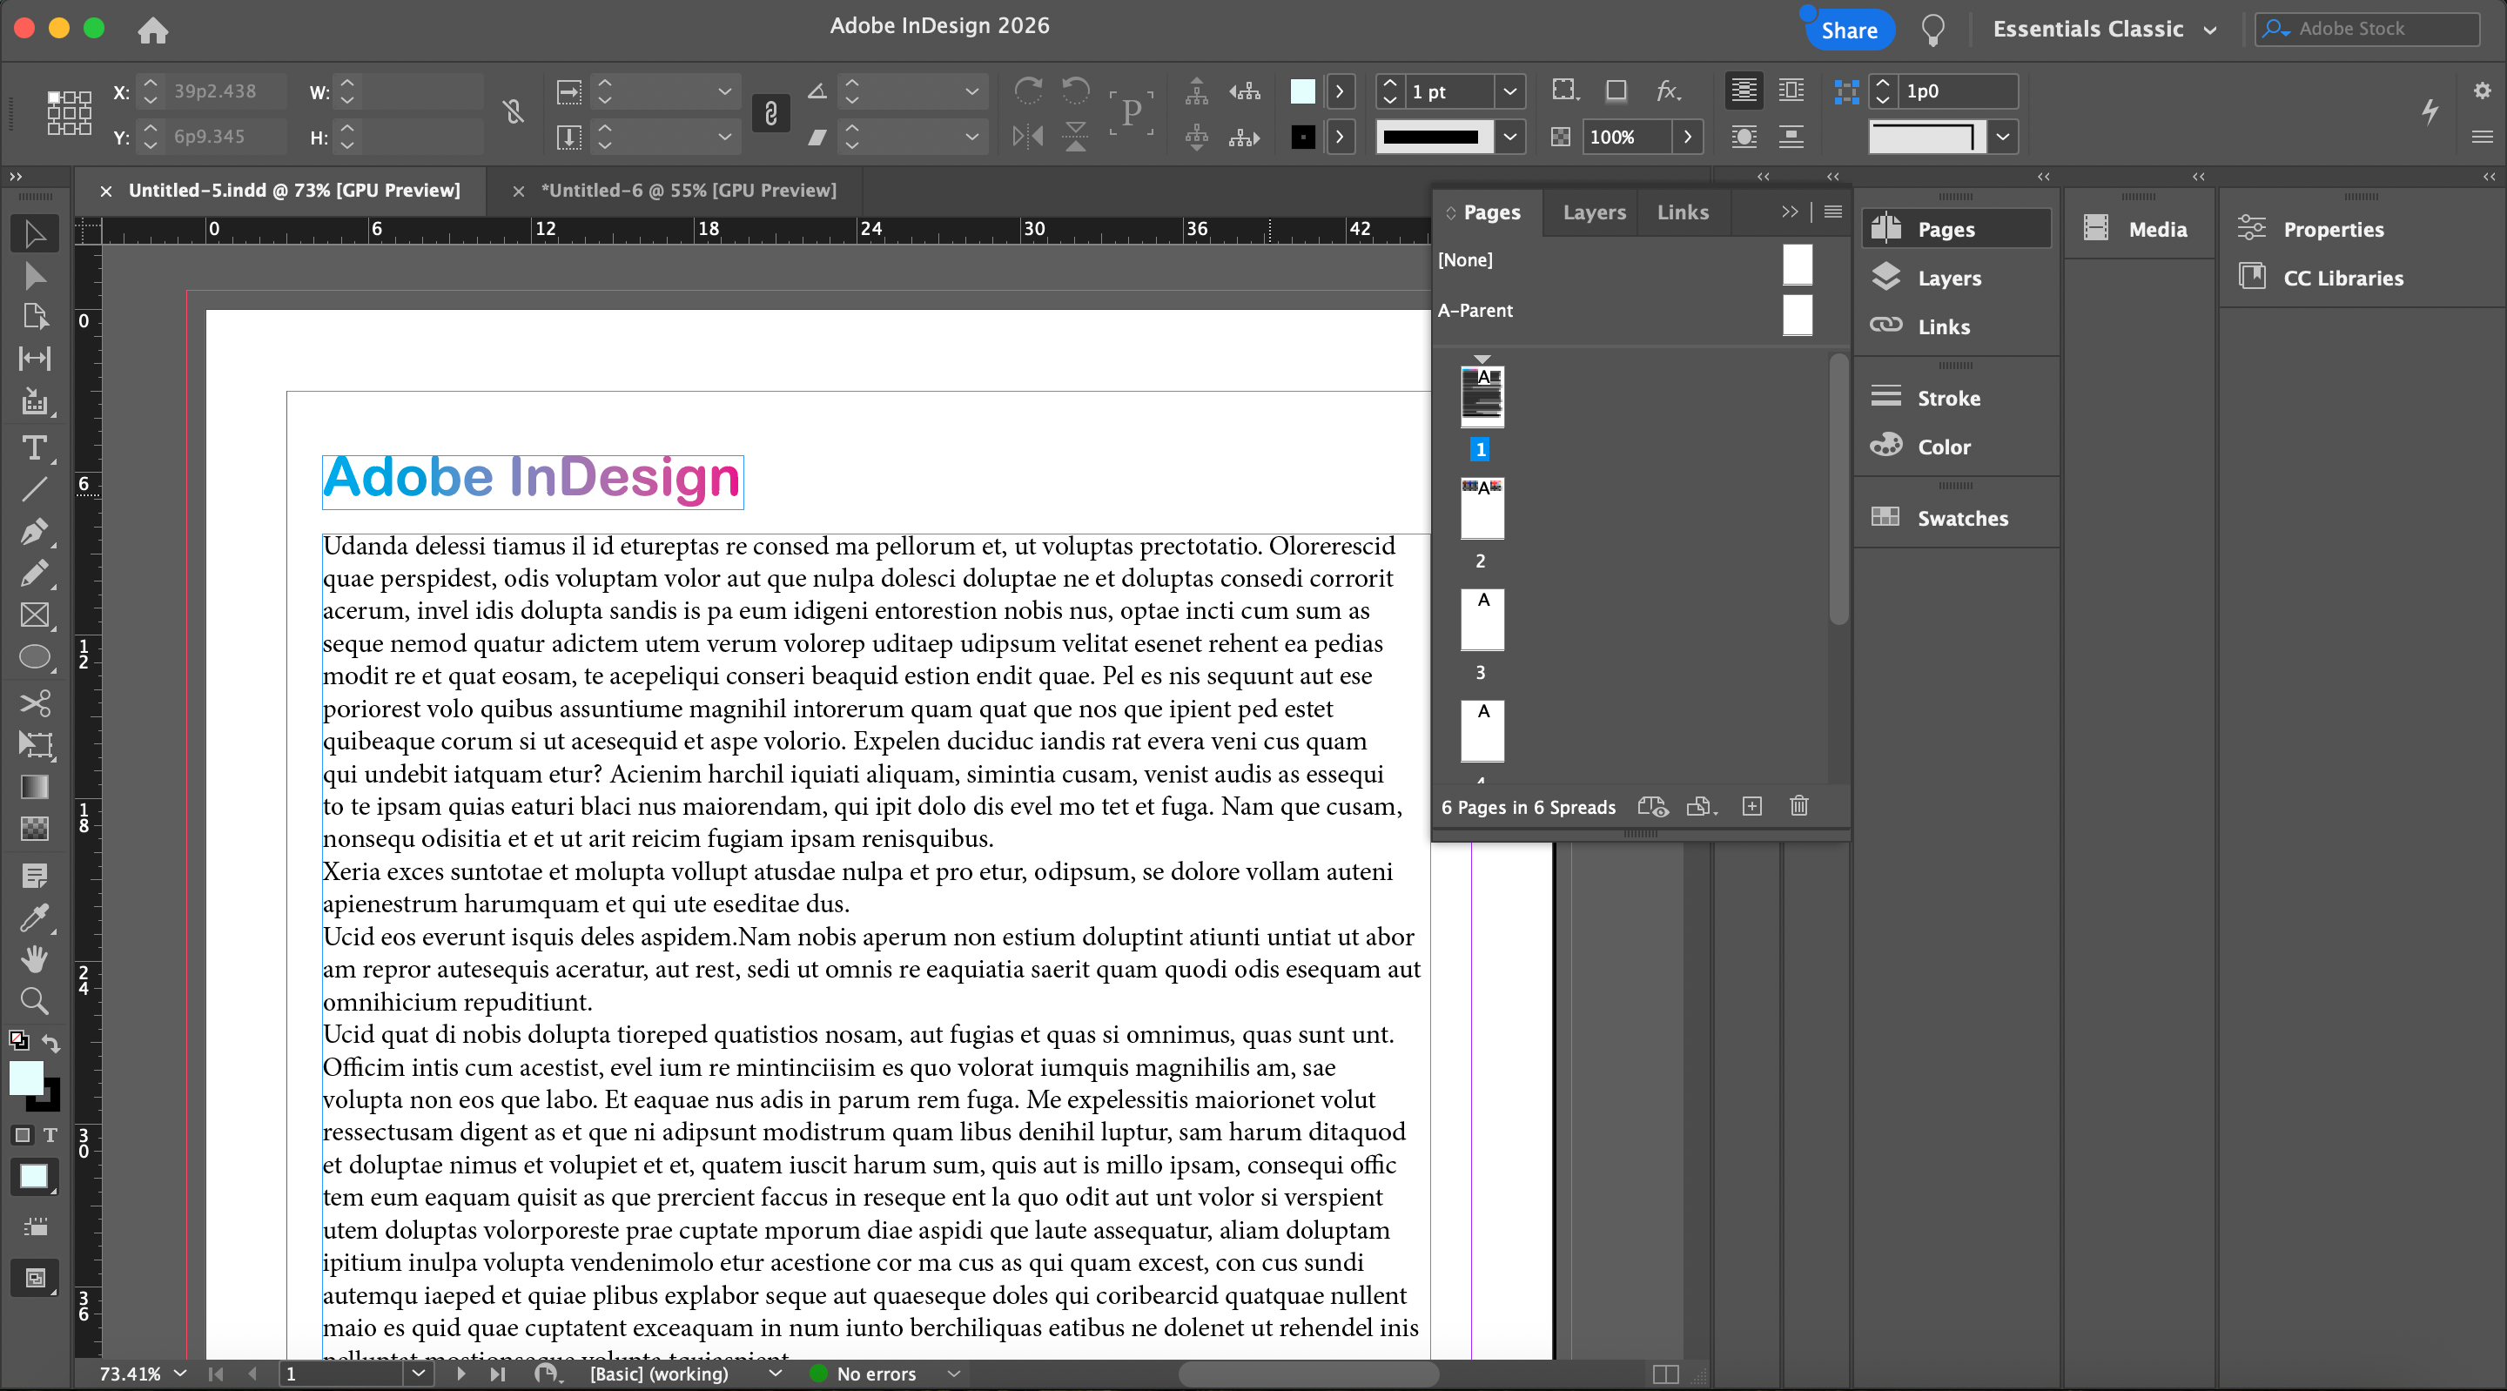Open the Swatches panel button
This screenshot has width=2507, height=1391.
[x=1961, y=518]
